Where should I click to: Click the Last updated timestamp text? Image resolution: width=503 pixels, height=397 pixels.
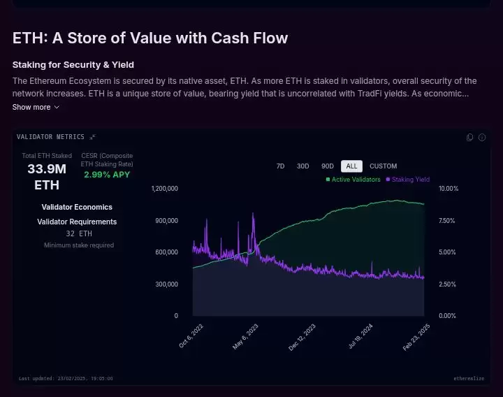[x=66, y=378]
